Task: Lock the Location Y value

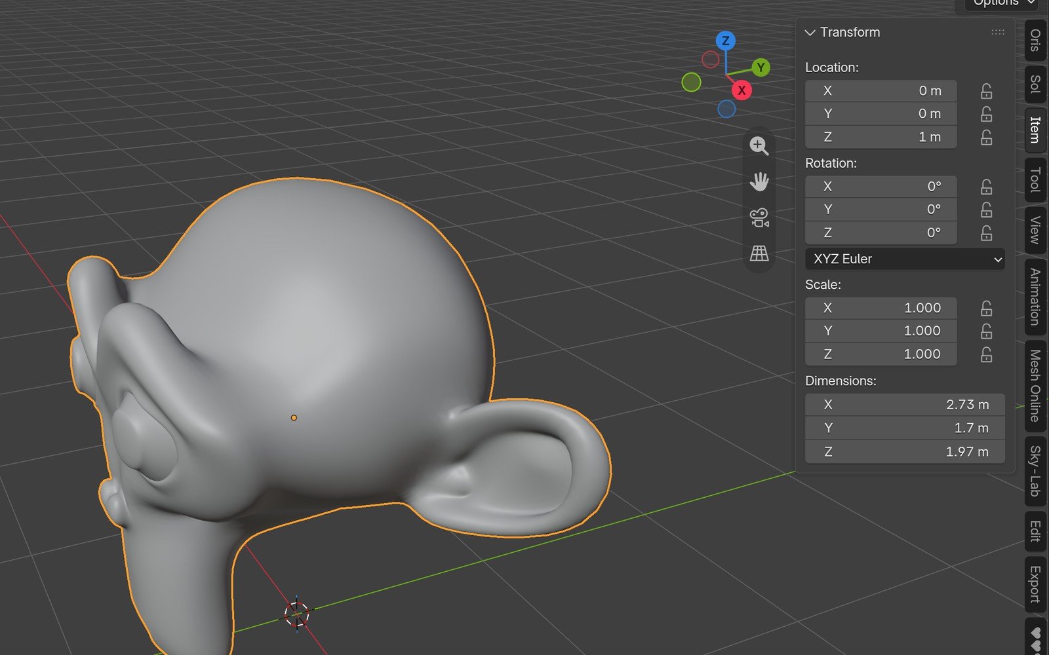Action: (x=986, y=114)
